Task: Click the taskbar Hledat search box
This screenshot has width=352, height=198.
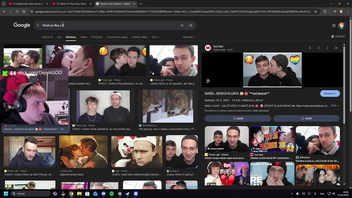Action: click(30, 194)
